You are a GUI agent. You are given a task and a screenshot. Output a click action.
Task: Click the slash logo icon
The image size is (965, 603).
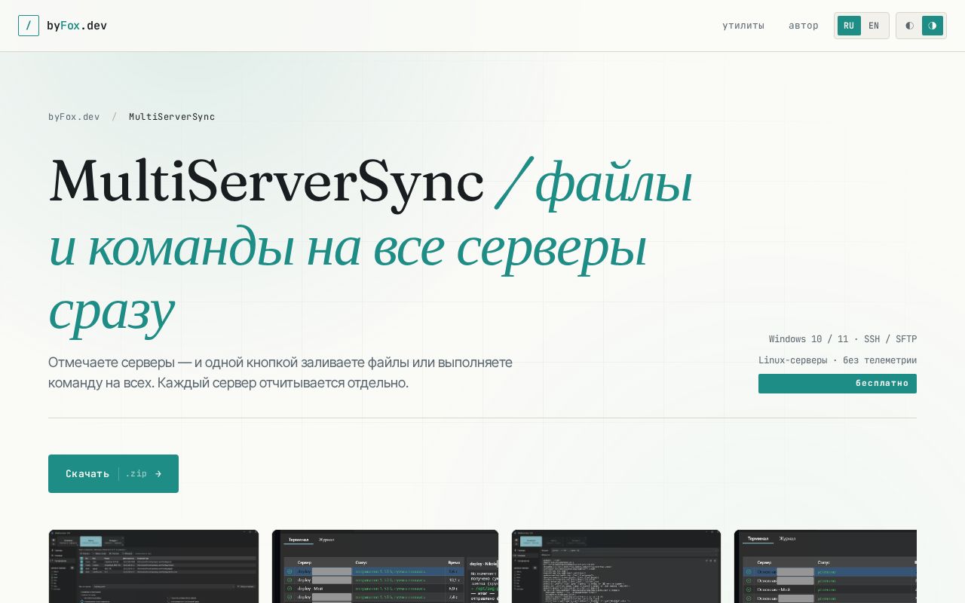pyautogui.click(x=29, y=26)
